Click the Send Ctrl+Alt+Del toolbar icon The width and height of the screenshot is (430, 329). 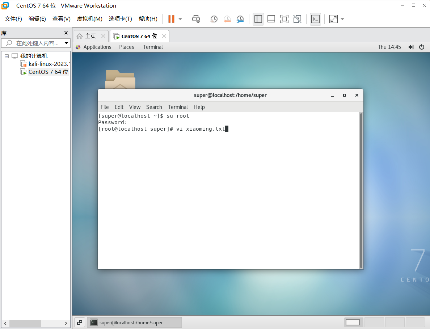tap(196, 19)
